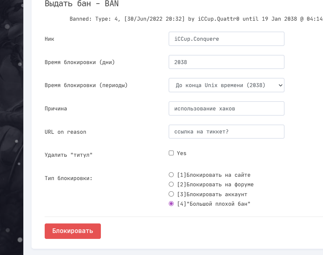This screenshot has height=255, width=323.
Task: Choose radio [2] Блокировать на форуме
Action: click(x=171, y=184)
